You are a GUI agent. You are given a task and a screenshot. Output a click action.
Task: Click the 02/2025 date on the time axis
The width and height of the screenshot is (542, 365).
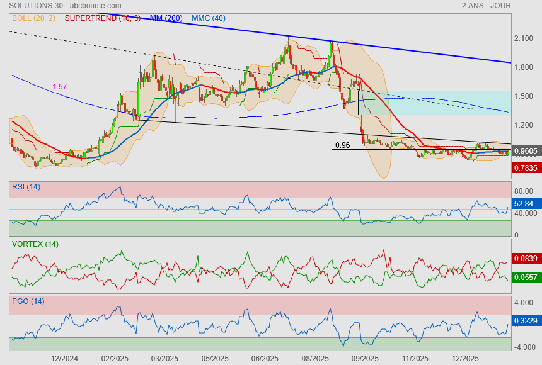(x=115, y=359)
